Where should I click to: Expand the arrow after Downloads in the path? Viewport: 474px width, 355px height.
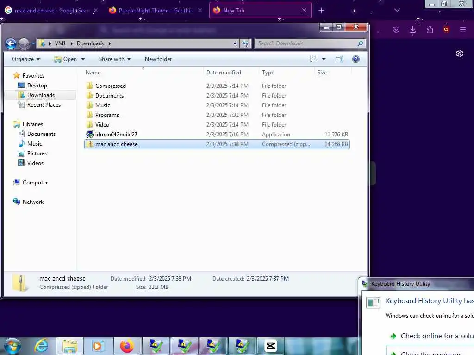109,43
